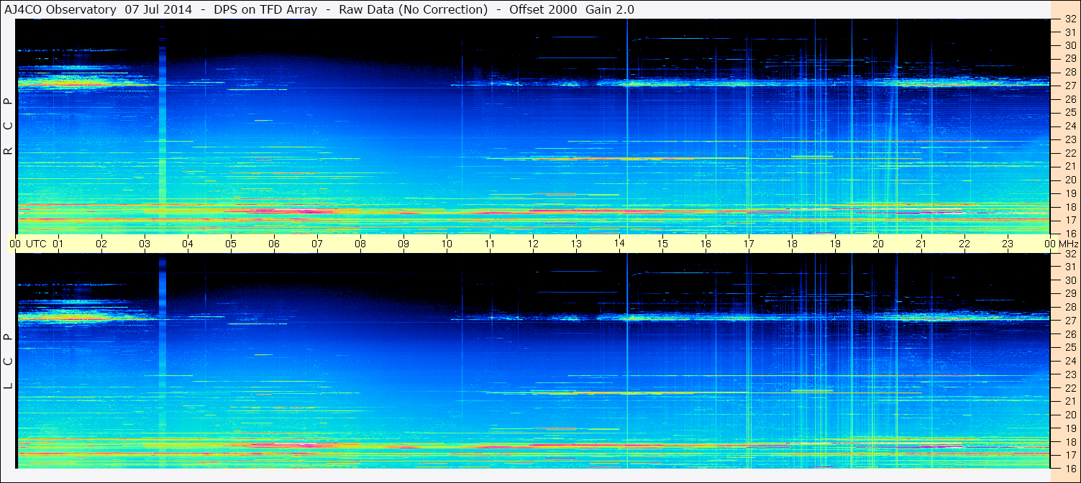1081x483 pixels.
Task: Click the 16 MHz label on lower panel
Action: click(x=1069, y=468)
